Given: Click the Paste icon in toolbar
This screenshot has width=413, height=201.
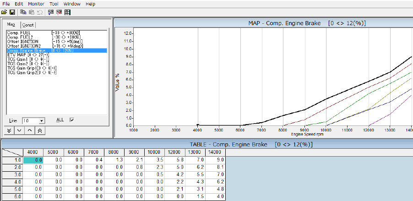Looking at the screenshot, I should [x=31, y=11].
